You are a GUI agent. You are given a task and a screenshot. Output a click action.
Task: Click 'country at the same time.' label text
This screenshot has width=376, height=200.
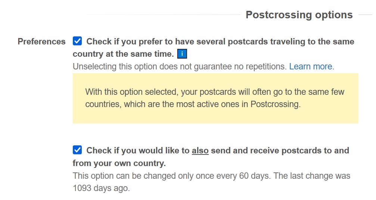(x=123, y=54)
